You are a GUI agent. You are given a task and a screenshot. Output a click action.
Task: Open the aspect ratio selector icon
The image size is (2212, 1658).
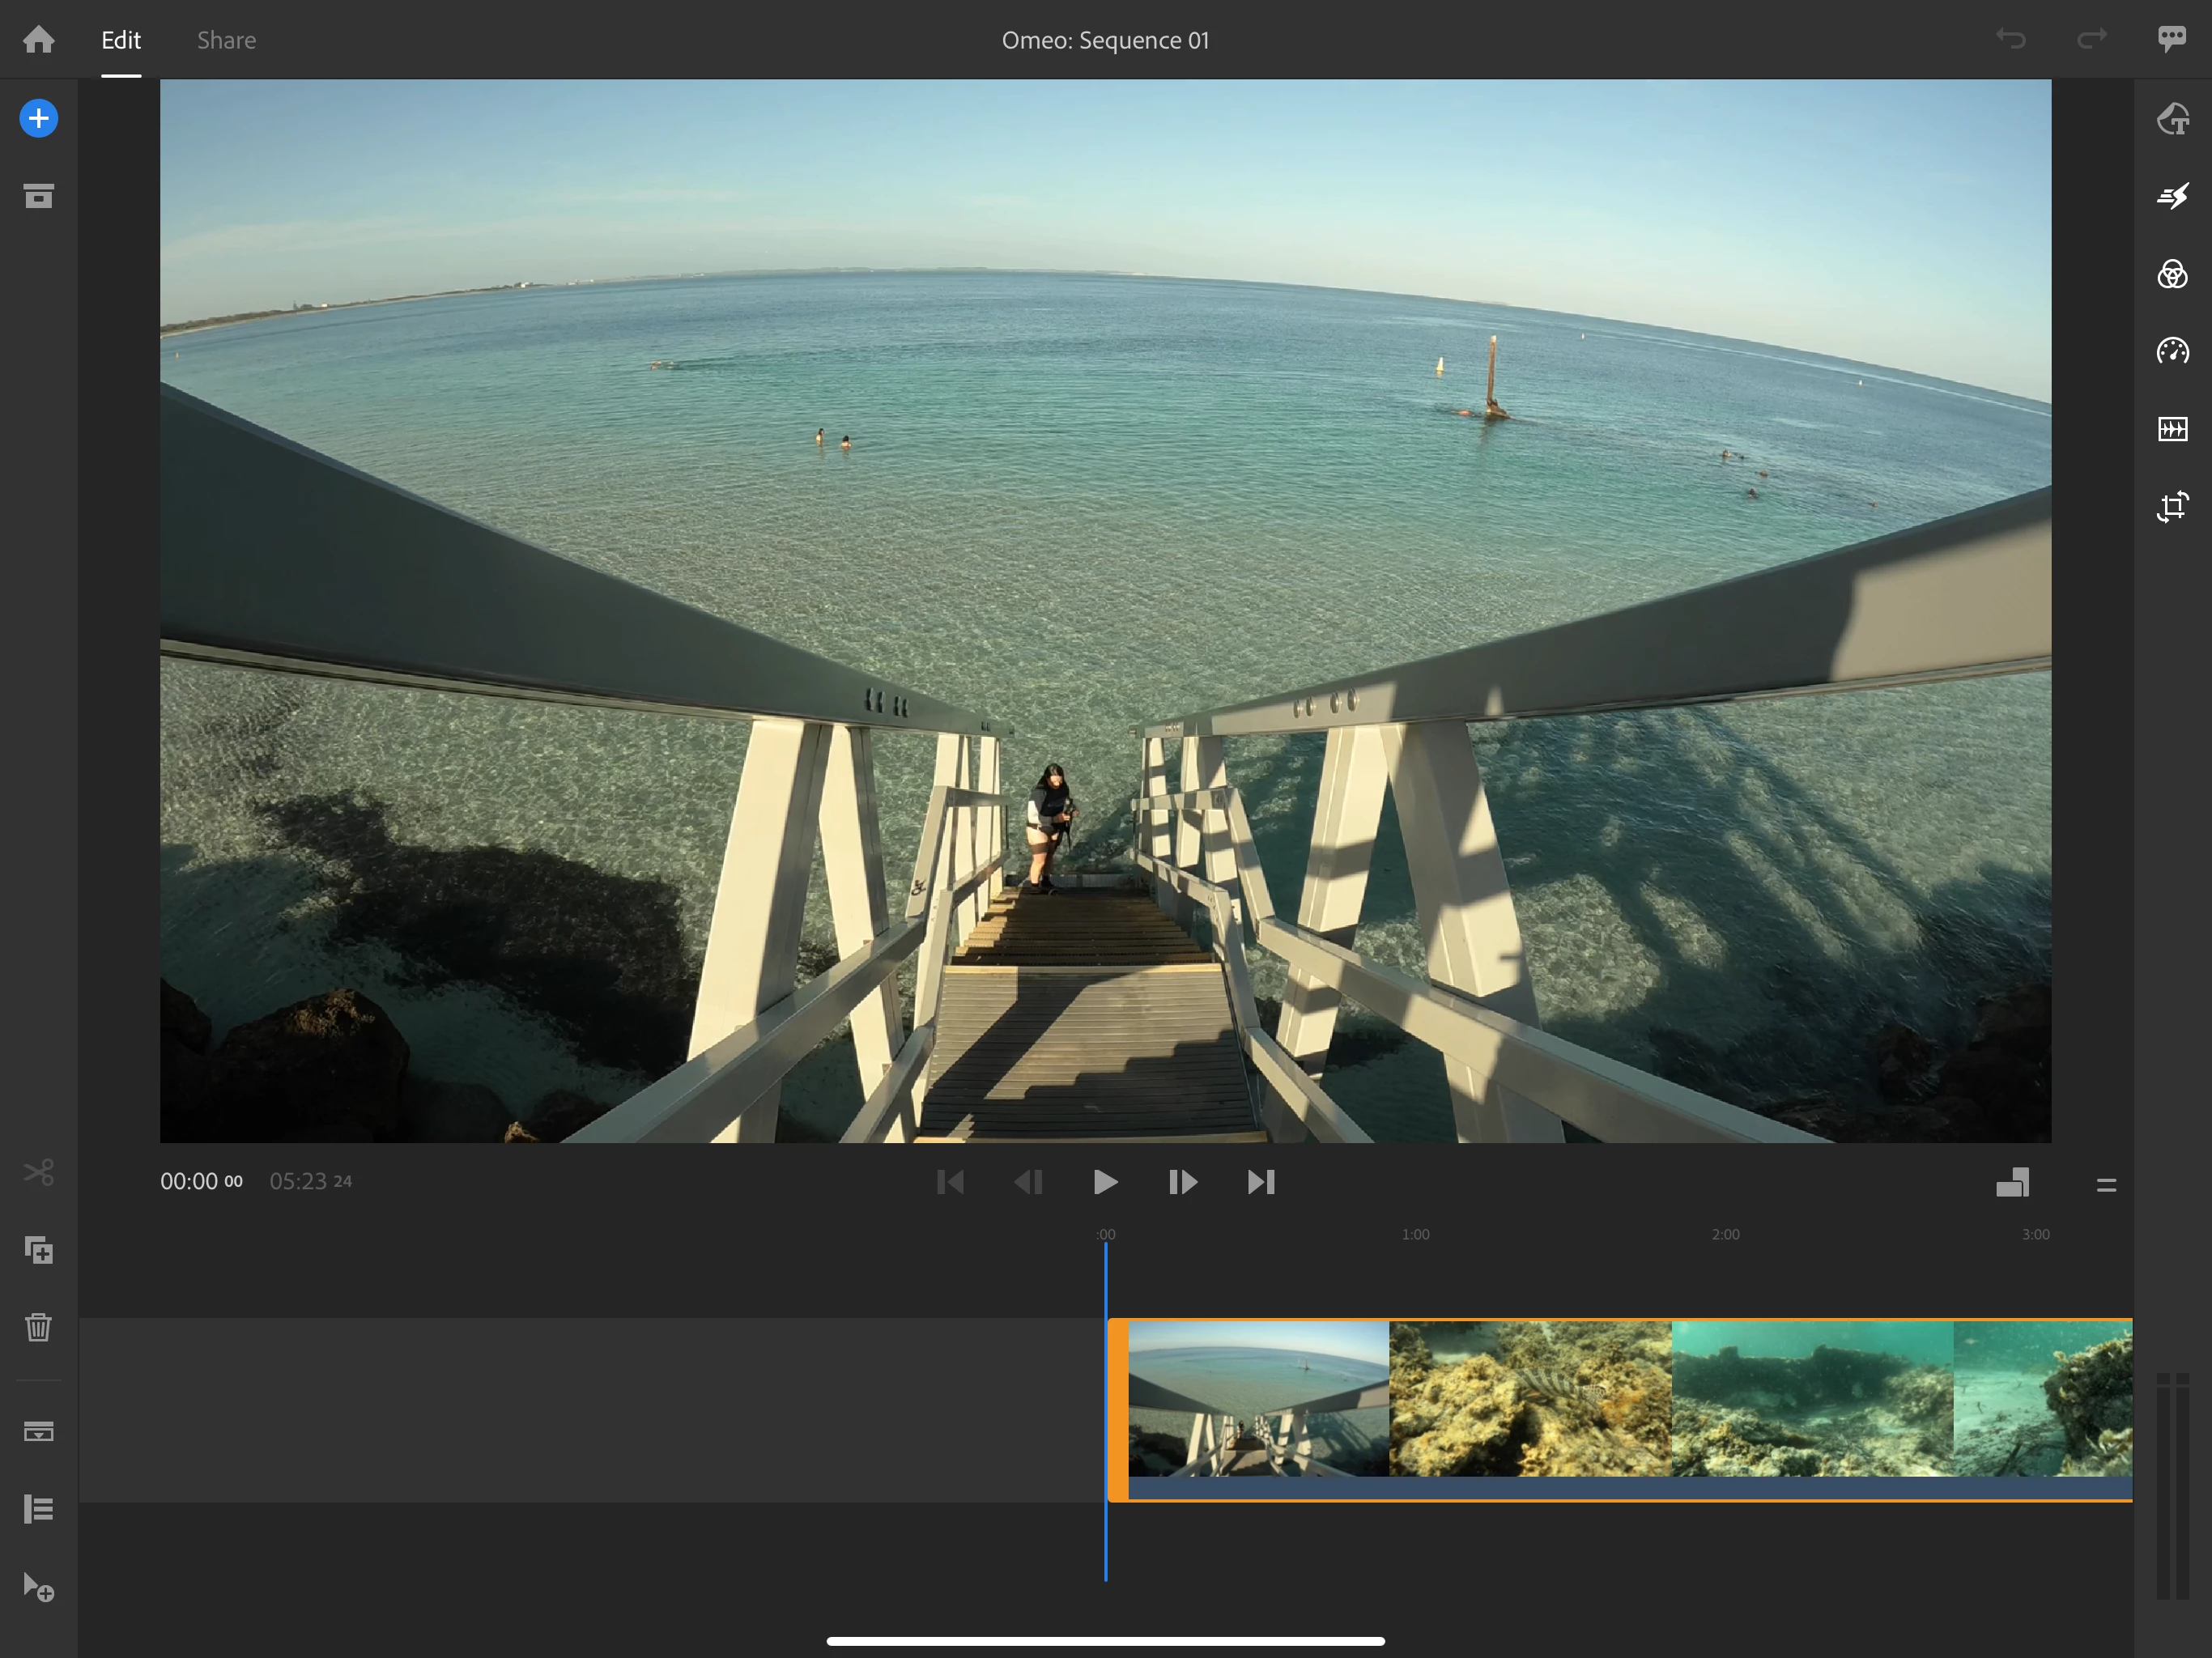(2012, 1182)
